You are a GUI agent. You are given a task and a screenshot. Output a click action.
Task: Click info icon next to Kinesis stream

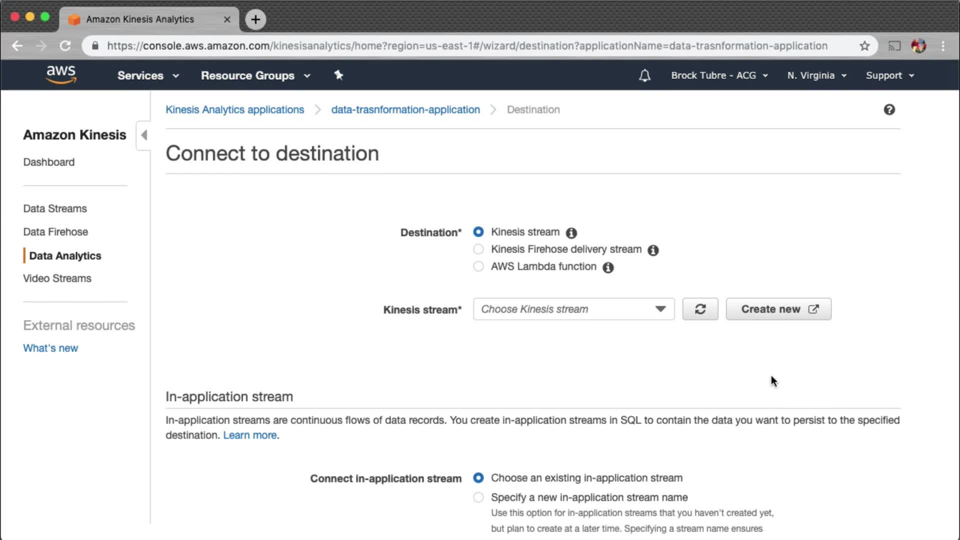(571, 233)
